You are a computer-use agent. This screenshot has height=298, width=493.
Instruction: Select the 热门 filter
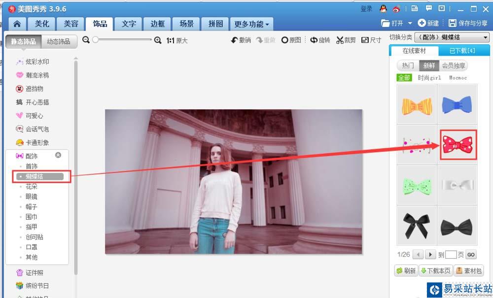coord(408,66)
